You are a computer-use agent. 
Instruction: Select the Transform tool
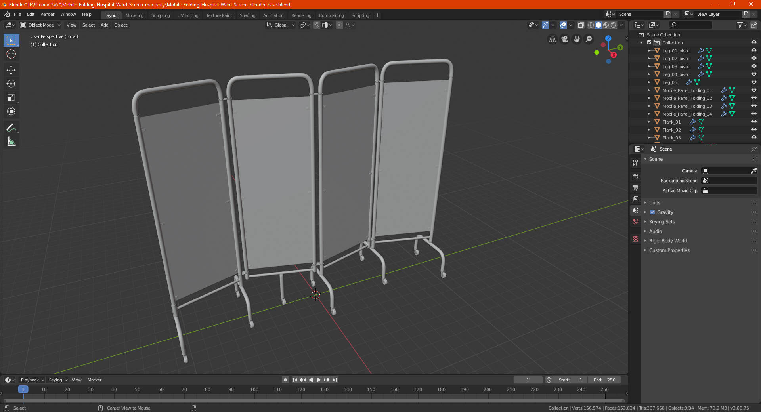11,111
